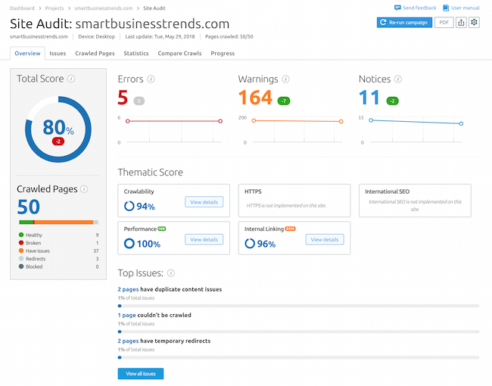Click the crawled pages stacked color bar
Image resolution: width=492 pixels, height=386 pixels.
(x=59, y=223)
